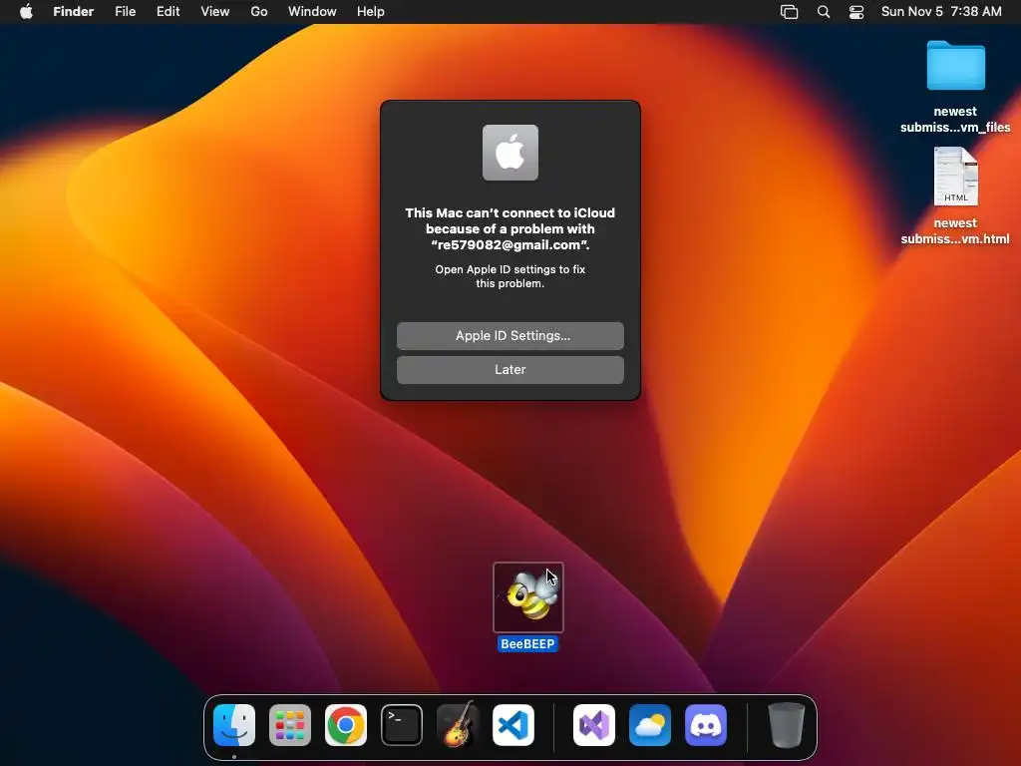Dismiss the iCloud dialog with Later

click(x=510, y=369)
